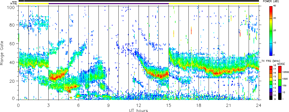The height and width of the screenshot is (112, 289).
Task: Click the small TX Freq label at top left
Action: tap(14, 4)
